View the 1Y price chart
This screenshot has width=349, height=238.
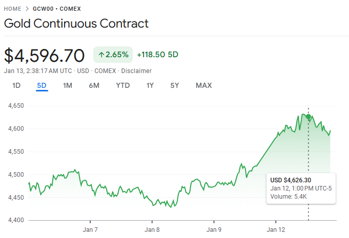pyautogui.click(x=150, y=85)
